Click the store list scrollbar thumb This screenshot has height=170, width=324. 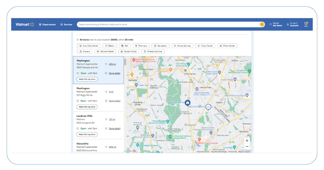coord(125,62)
